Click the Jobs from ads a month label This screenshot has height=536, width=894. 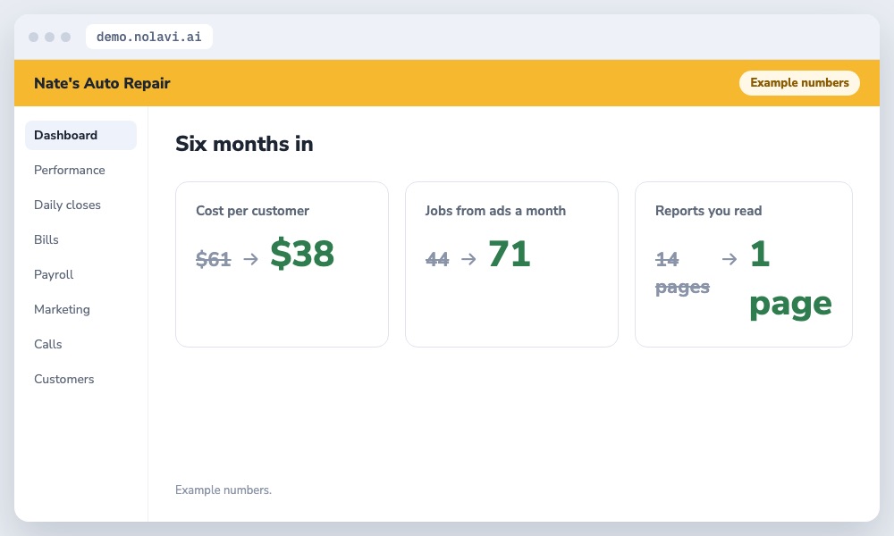tap(495, 211)
